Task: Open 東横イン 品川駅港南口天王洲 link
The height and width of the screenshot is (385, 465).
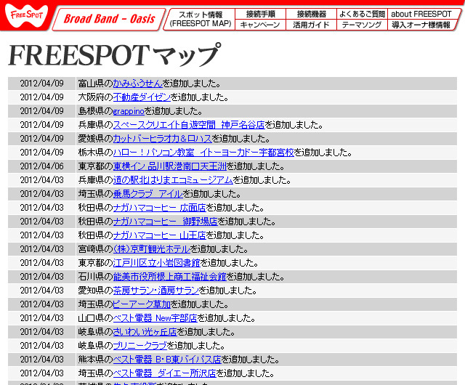Action: (169, 166)
